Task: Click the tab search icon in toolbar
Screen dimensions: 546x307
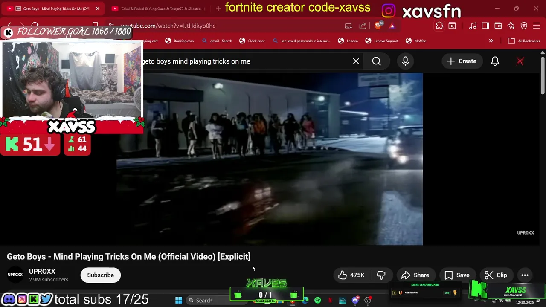Action: coord(452,26)
